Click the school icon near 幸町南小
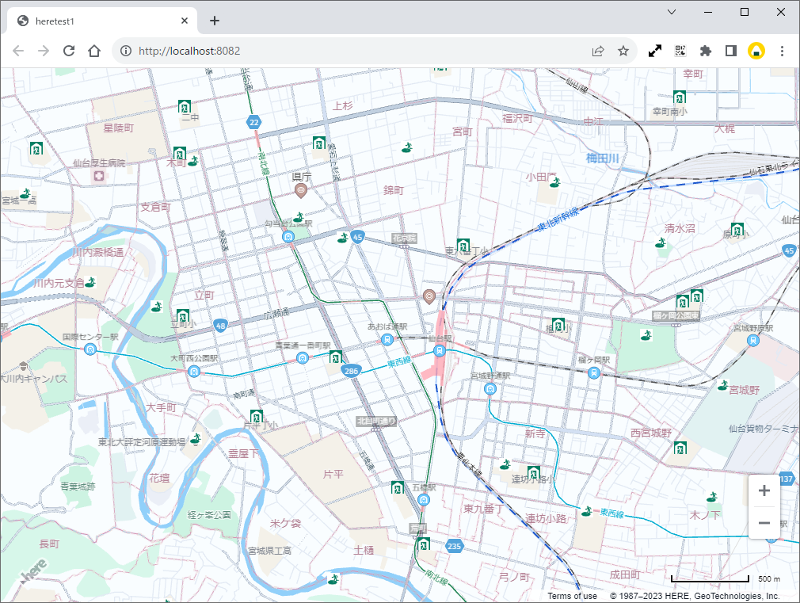 (x=679, y=97)
